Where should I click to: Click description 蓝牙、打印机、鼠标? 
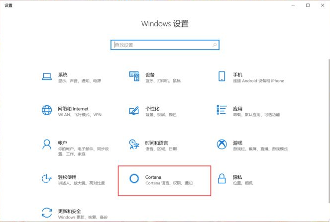pyautogui.click(x=163, y=81)
